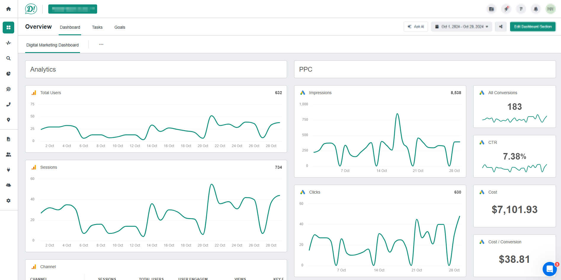Open the settings gear icon in sidebar
The image size is (561, 280).
9,201
